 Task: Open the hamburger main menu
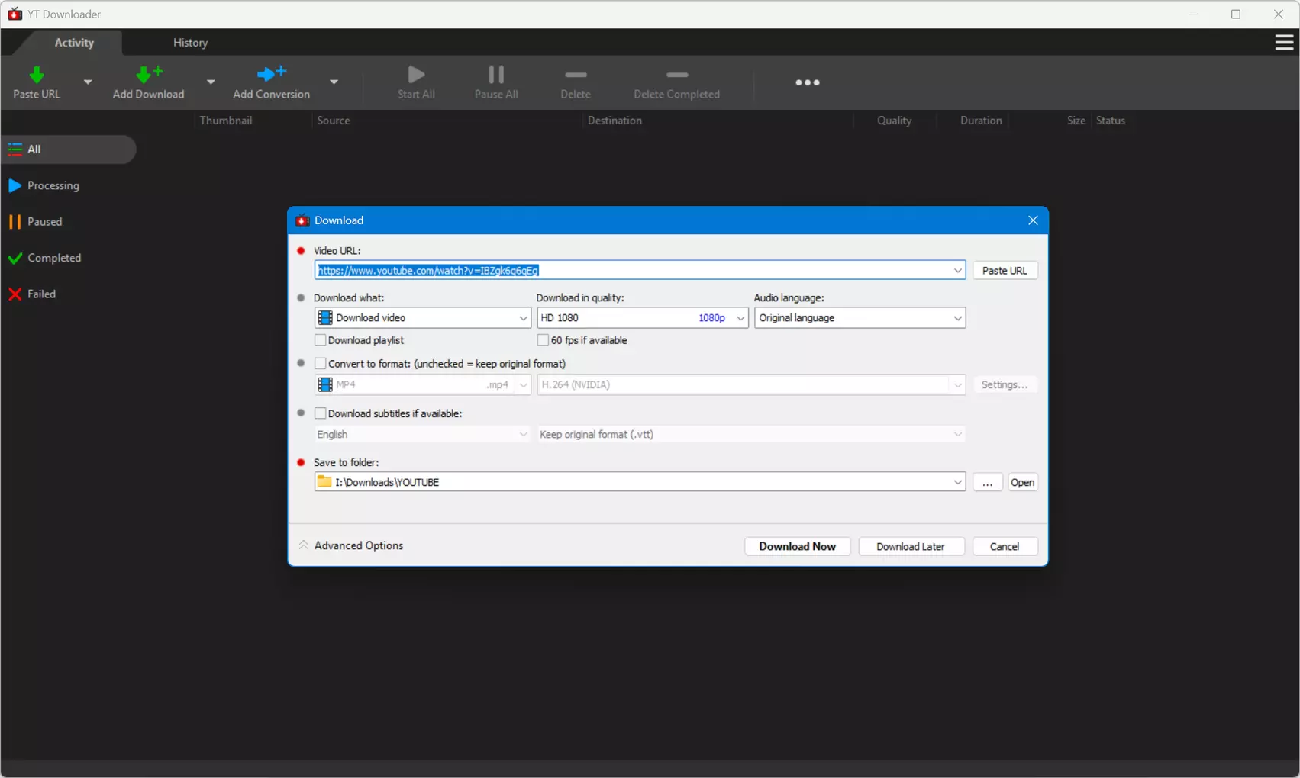[1284, 43]
